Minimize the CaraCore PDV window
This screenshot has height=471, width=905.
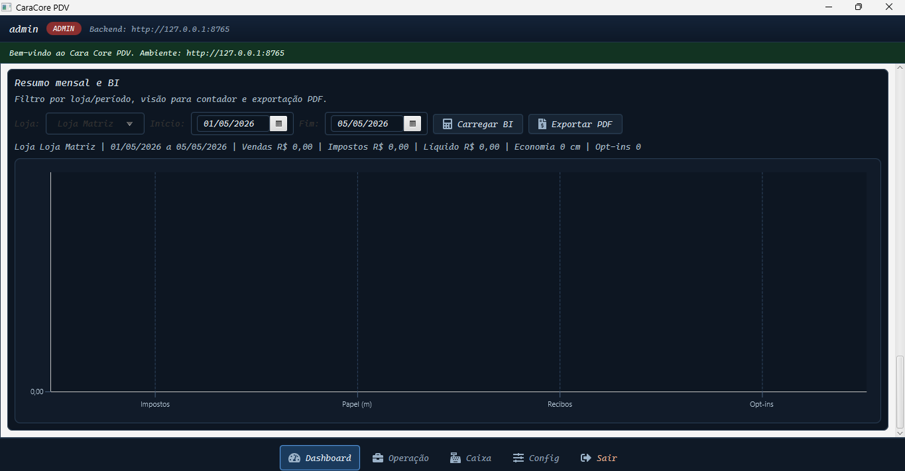829,7
